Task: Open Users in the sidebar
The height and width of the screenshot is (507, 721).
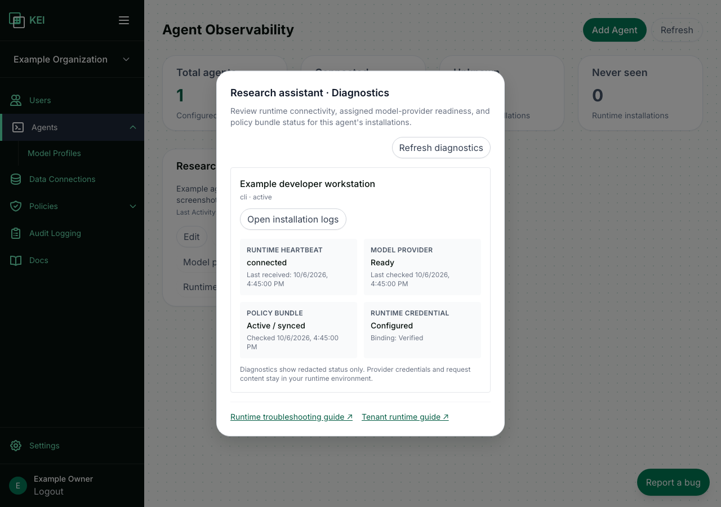Action: point(72,100)
